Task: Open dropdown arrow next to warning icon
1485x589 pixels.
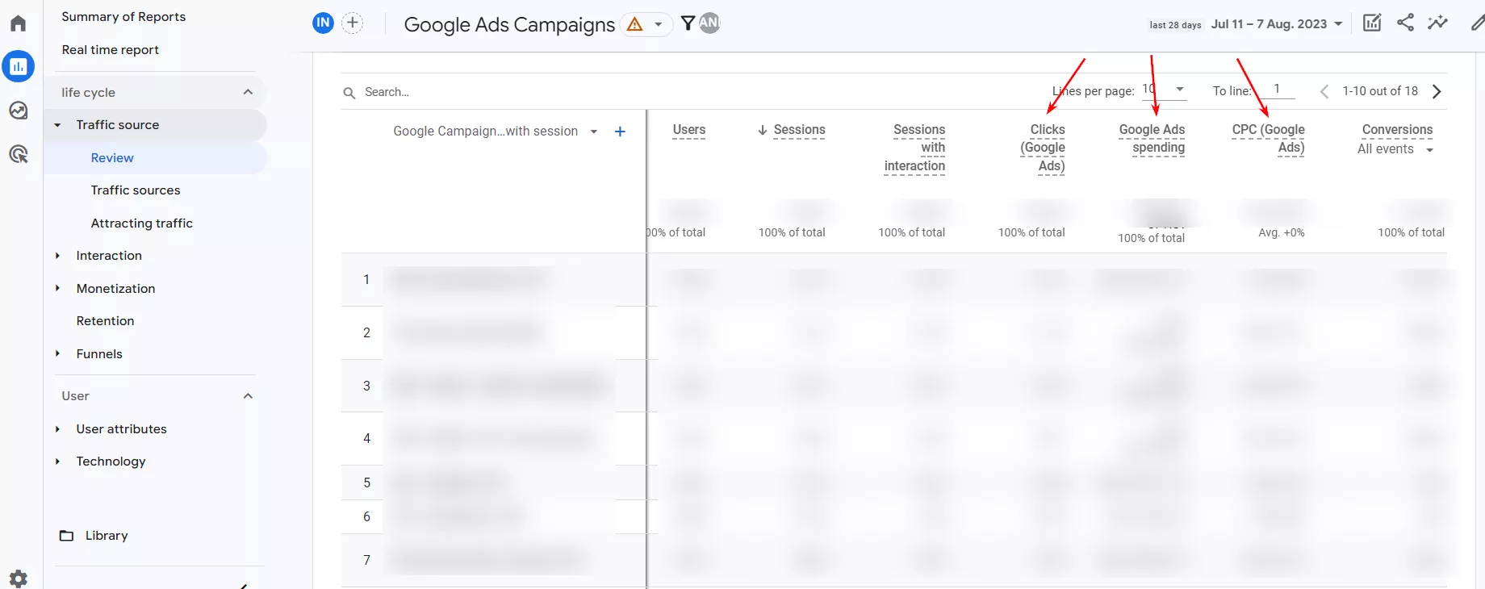Action: [659, 24]
